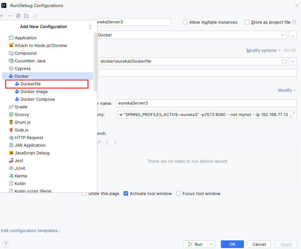301x249 pixels.
Task: Click the container name input field
Action: [206, 103]
